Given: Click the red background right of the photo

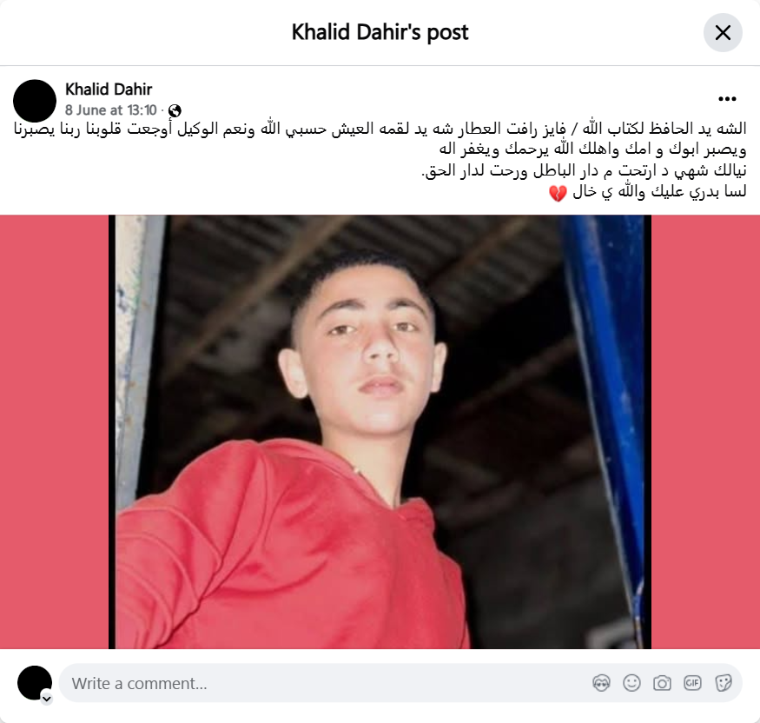Looking at the screenshot, I should point(705,432).
